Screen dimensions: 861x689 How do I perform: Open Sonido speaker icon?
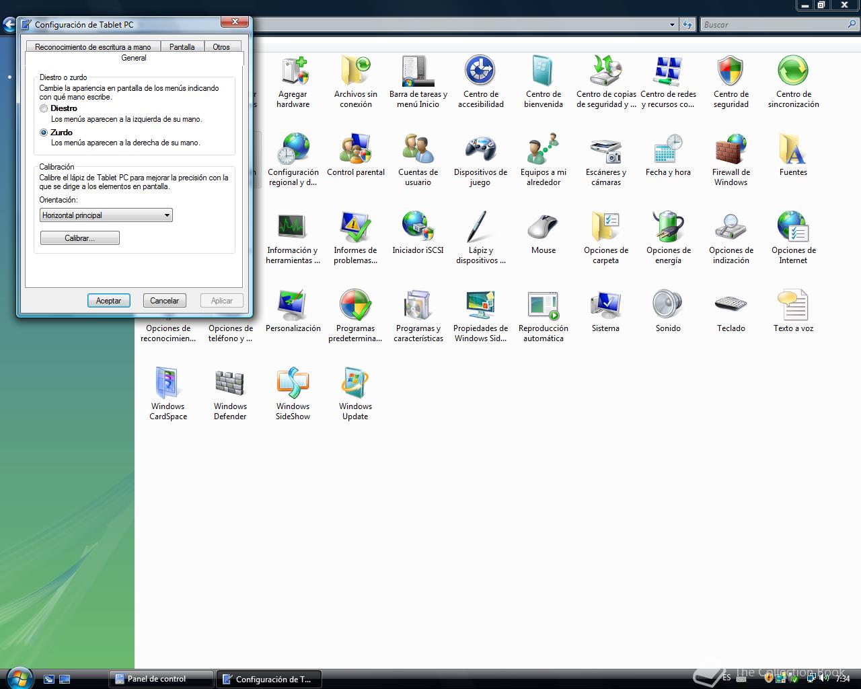click(668, 305)
